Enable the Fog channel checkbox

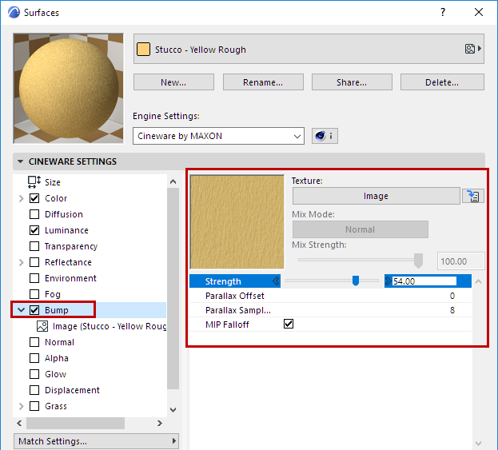(34, 294)
